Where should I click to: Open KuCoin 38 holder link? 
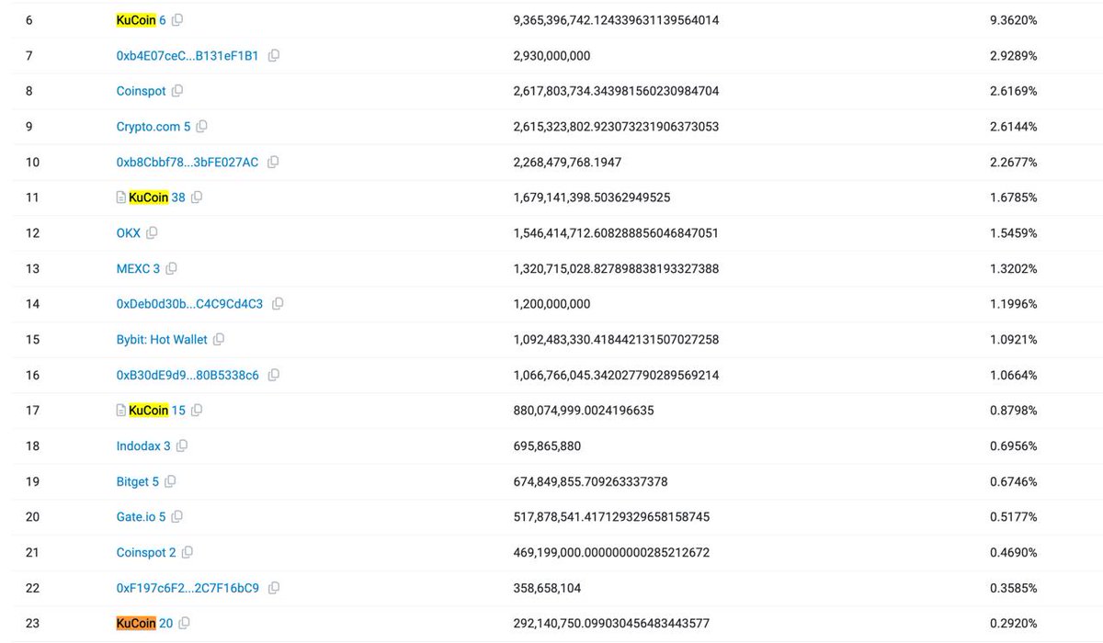pyautogui.click(x=157, y=197)
